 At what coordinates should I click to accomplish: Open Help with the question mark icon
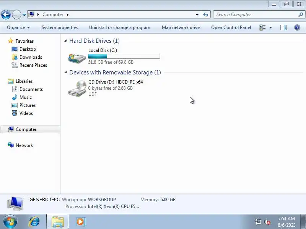(x=297, y=27)
